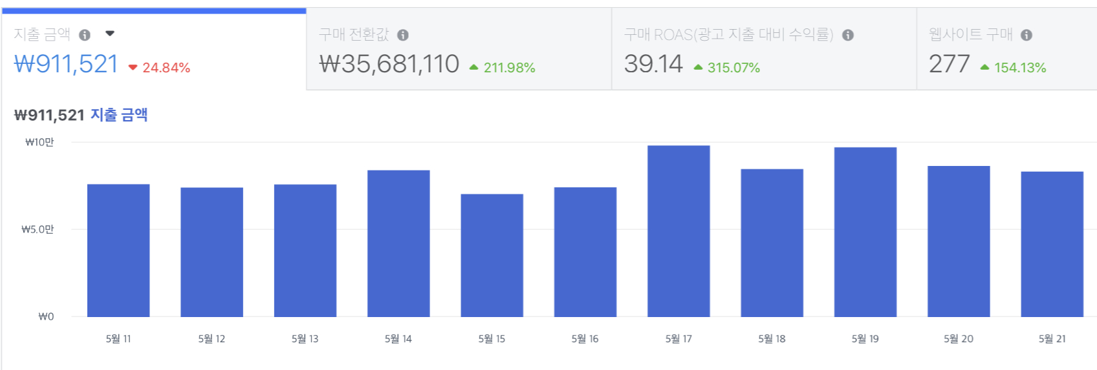Click the ₩0 axis label
The width and height of the screenshot is (1097, 370).
click(46, 316)
